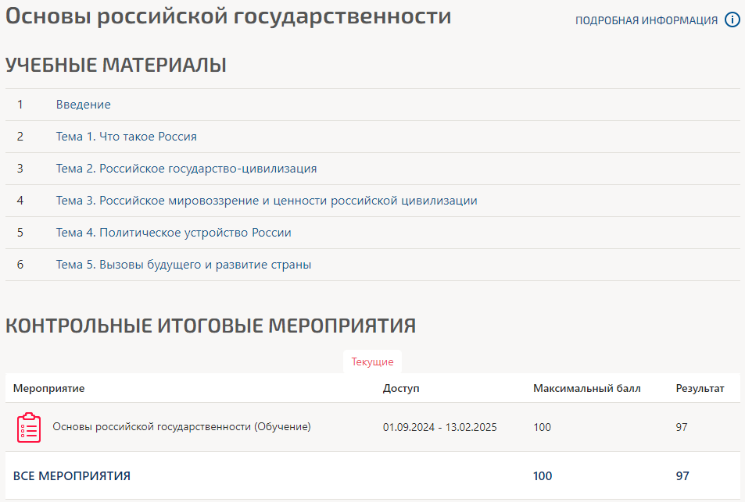Select Тема 2. Российское государство-цивилизация
This screenshot has width=745, height=502.
186,169
